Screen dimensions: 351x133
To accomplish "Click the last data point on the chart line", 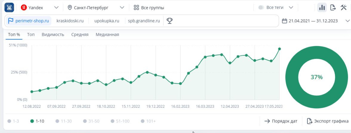I will (x=279, y=49).
